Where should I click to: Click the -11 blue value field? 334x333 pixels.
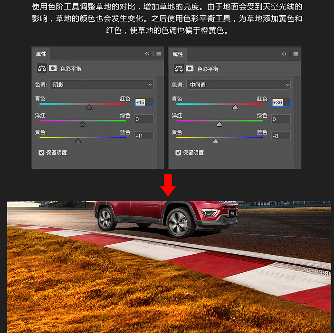pos(144,136)
